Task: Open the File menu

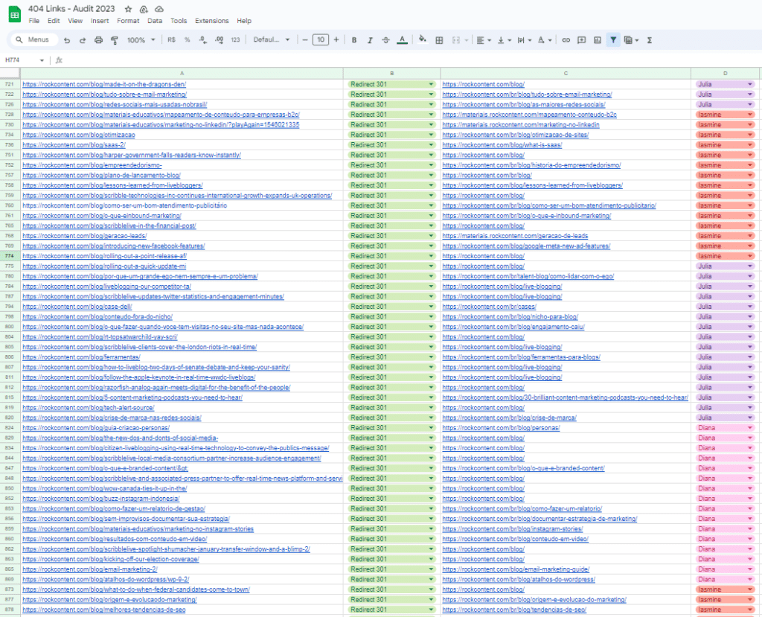Action: click(34, 21)
